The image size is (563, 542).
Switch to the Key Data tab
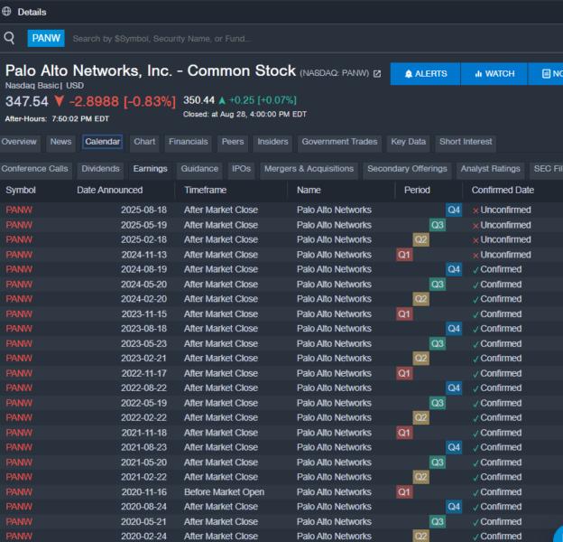408,142
